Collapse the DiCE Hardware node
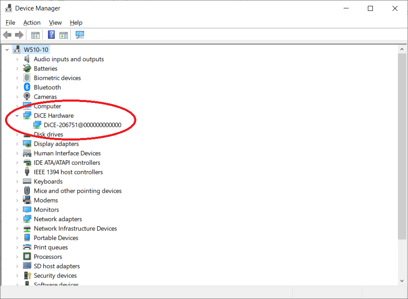 (x=17, y=115)
